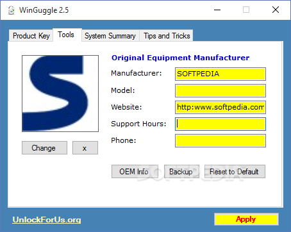Screen dimensions: 291x232
Task: Minimize the WinGuggle window
Action: (217, 10)
